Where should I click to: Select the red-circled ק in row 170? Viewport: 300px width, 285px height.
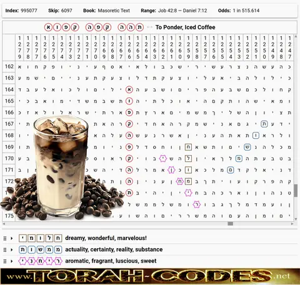pos(129,159)
